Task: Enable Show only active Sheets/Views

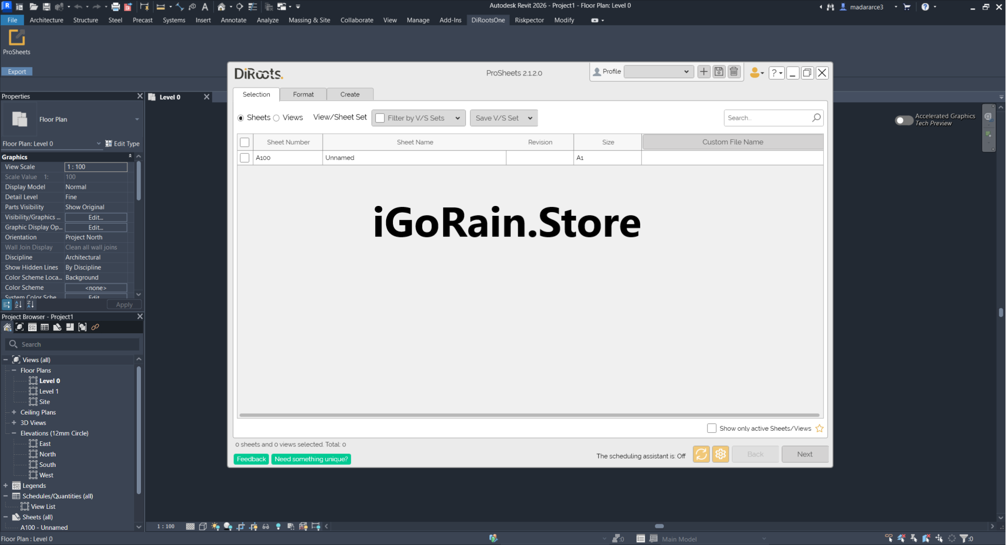Action: pyautogui.click(x=712, y=429)
